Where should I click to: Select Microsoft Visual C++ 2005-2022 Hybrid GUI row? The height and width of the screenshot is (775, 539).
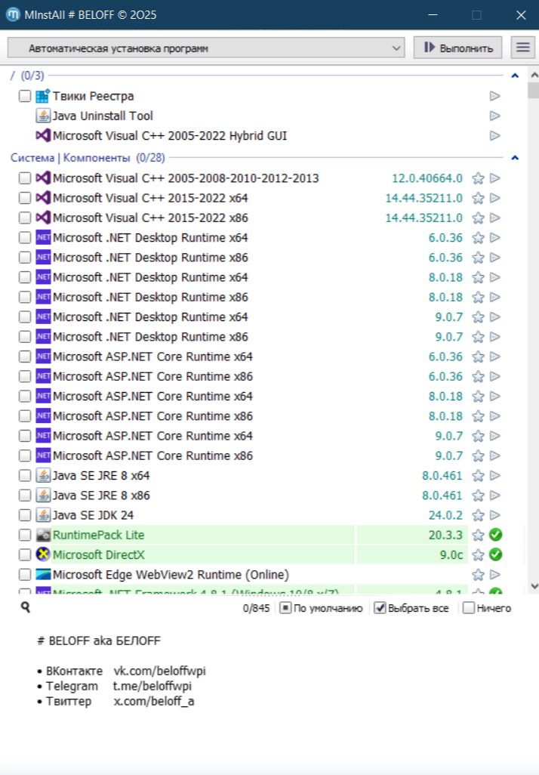pyautogui.click(x=169, y=135)
